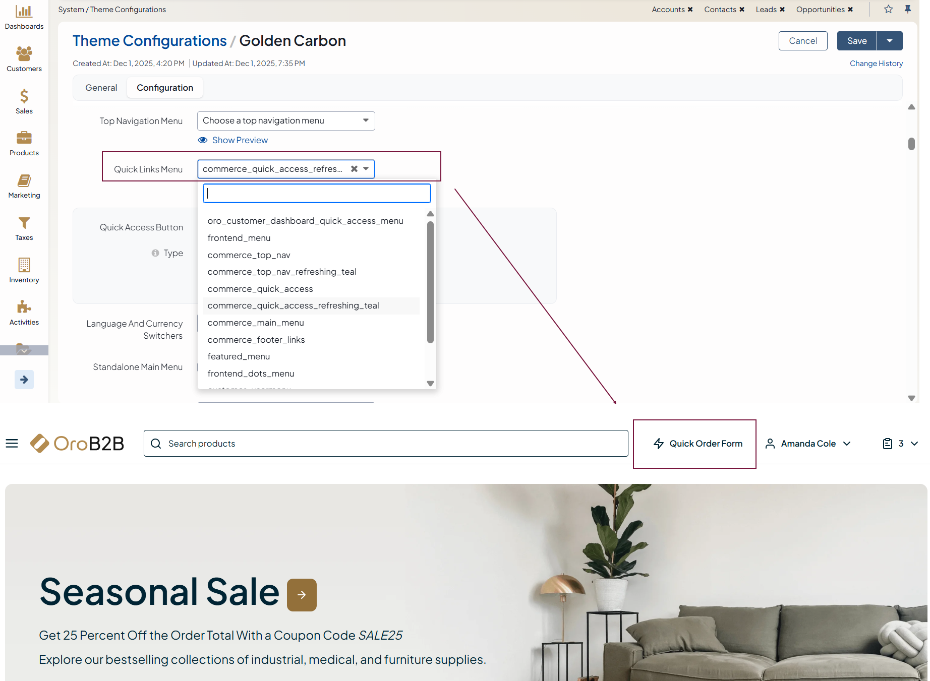Switch to the General tab
The height and width of the screenshot is (681, 930).
(x=101, y=88)
